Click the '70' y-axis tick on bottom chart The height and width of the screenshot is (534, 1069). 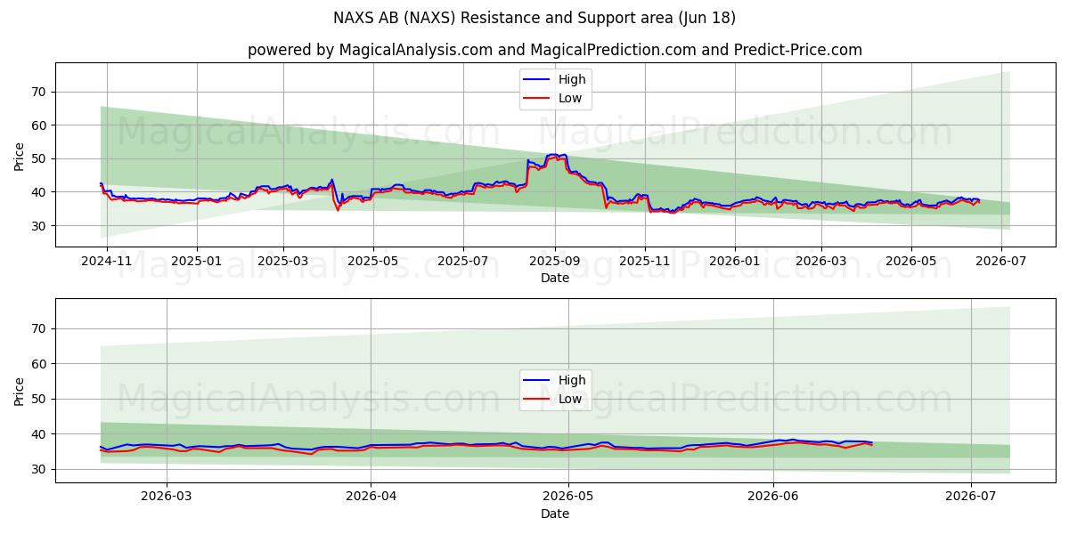[x=40, y=328]
